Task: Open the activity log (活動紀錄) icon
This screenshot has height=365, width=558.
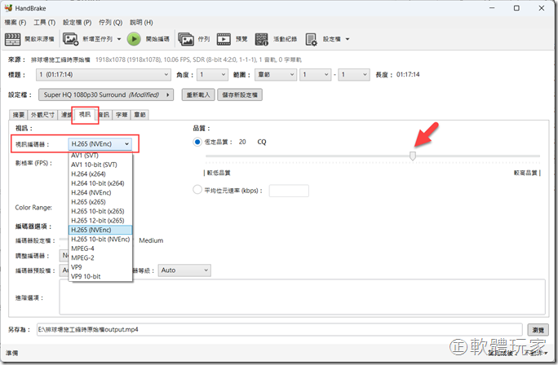Action: (x=262, y=38)
